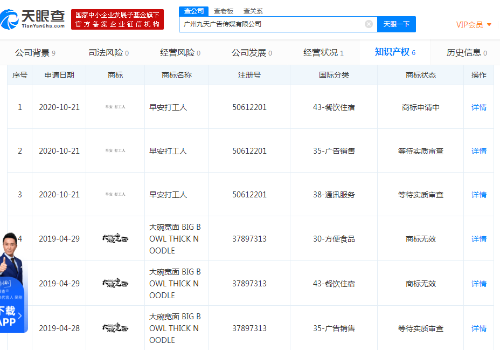Click the download APP floating banner

coord(12,316)
